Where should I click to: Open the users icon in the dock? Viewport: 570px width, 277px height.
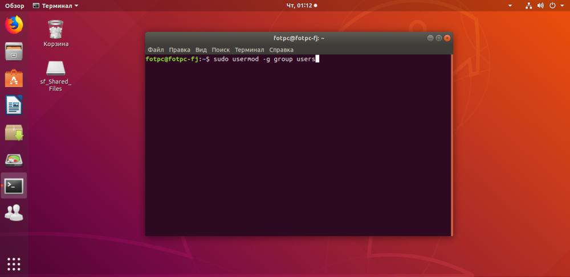[14, 213]
